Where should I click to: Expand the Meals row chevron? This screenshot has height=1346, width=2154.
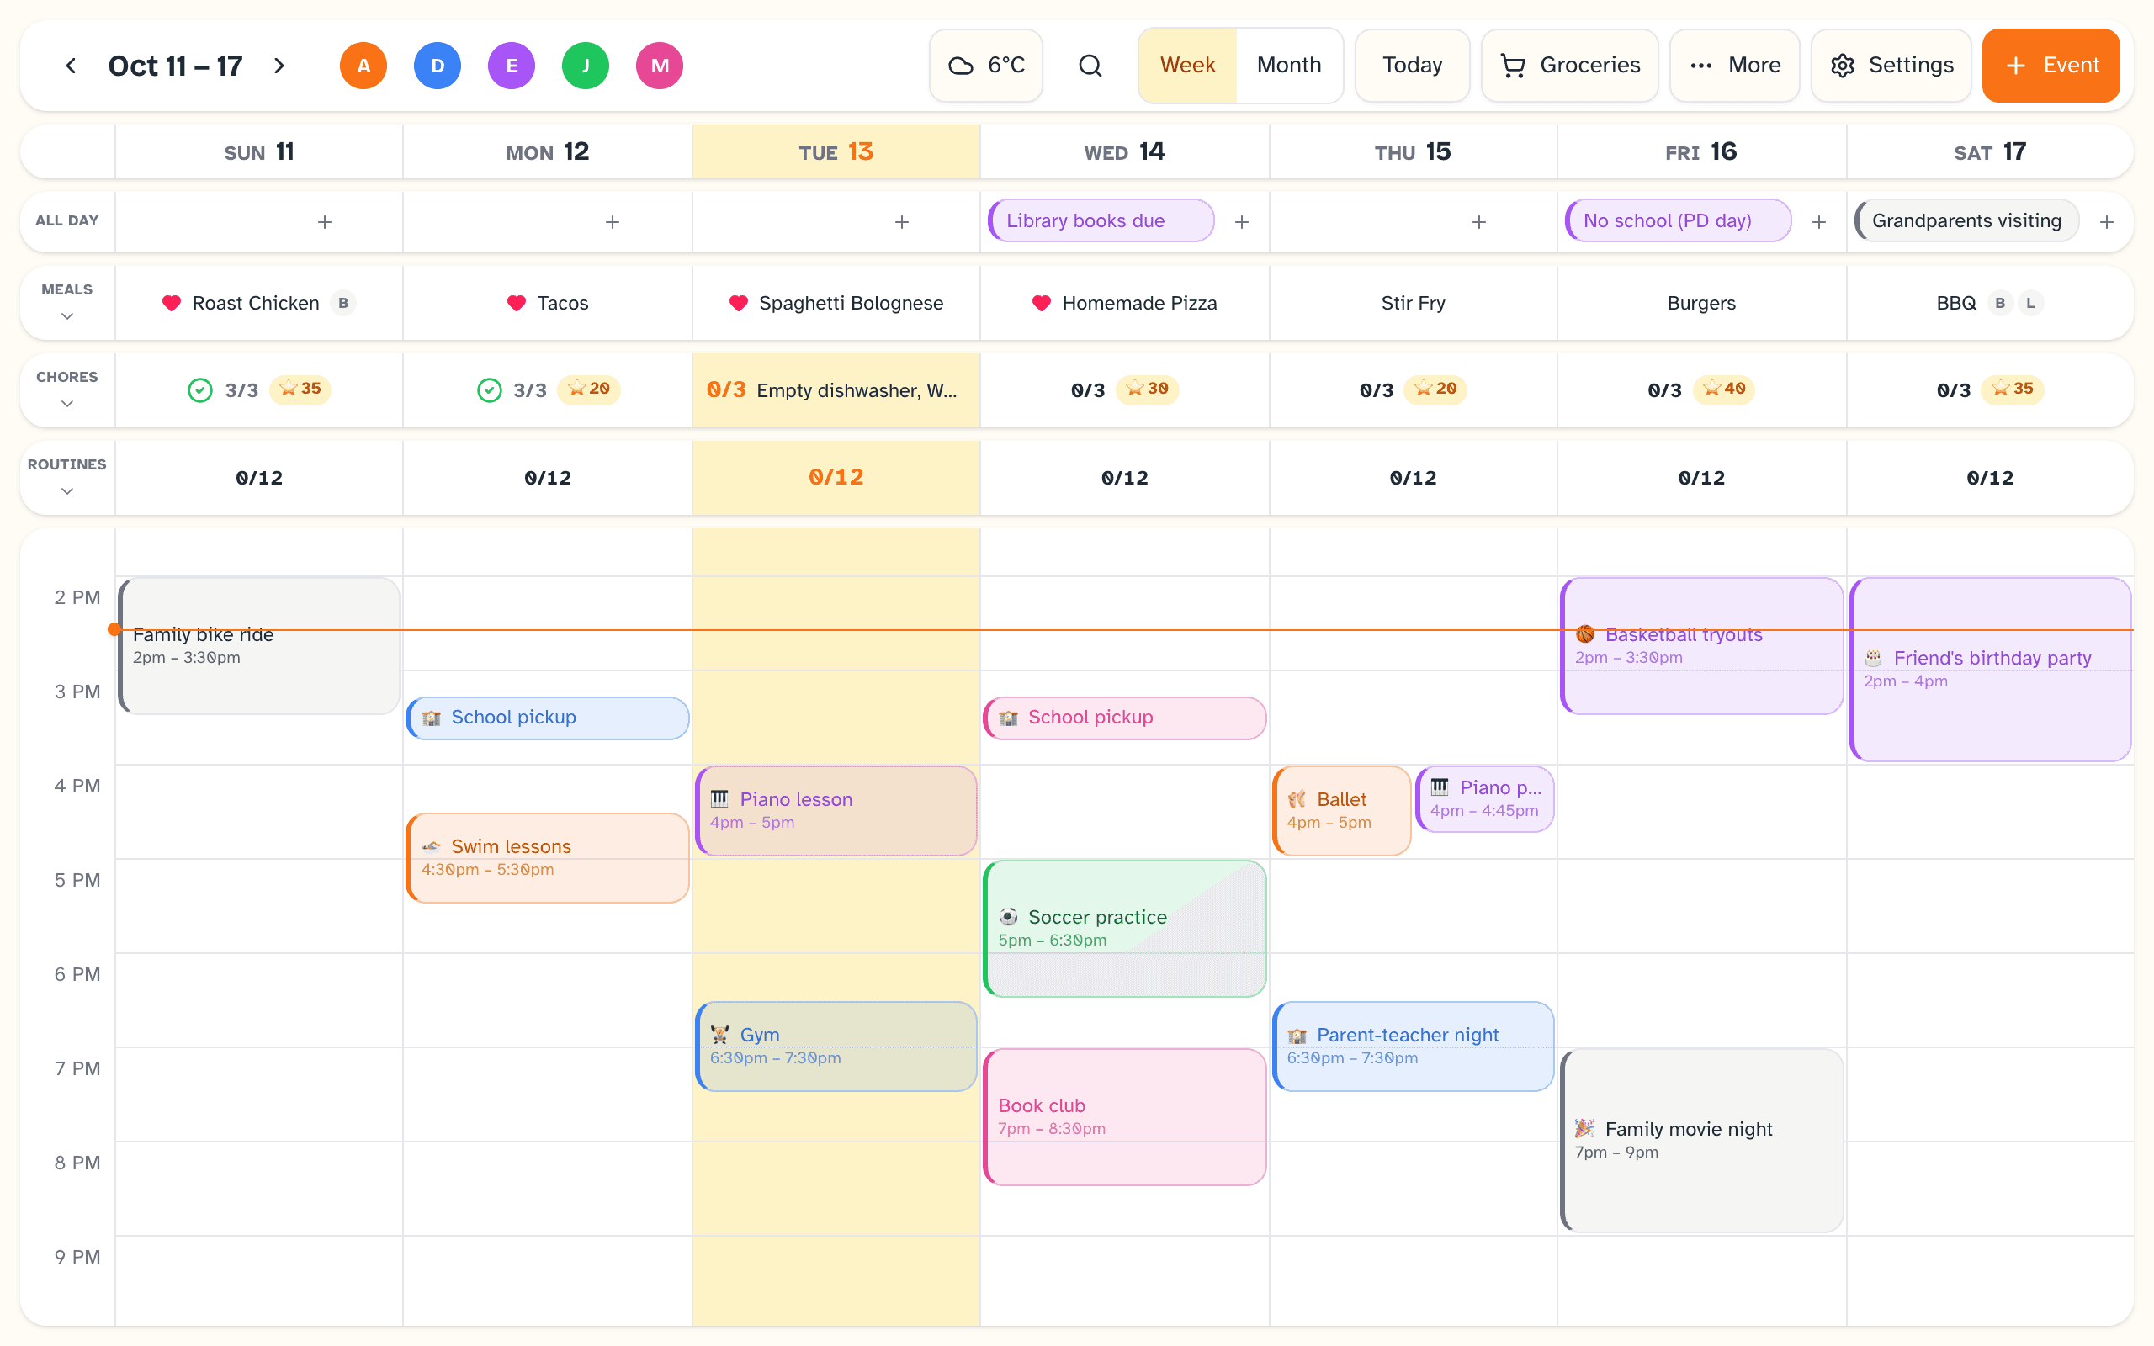tap(66, 316)
